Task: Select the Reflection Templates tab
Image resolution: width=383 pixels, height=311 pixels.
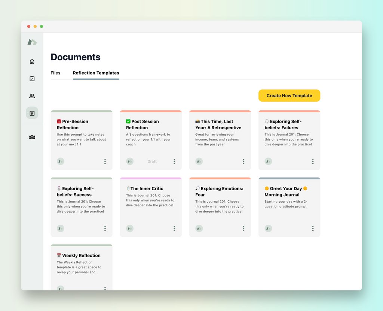Action: (x=96, y=73)
